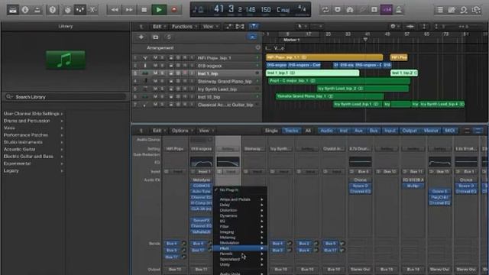Click the 4/4 time signature in LCD
This screenshot has height=275, width=489.
302,8
